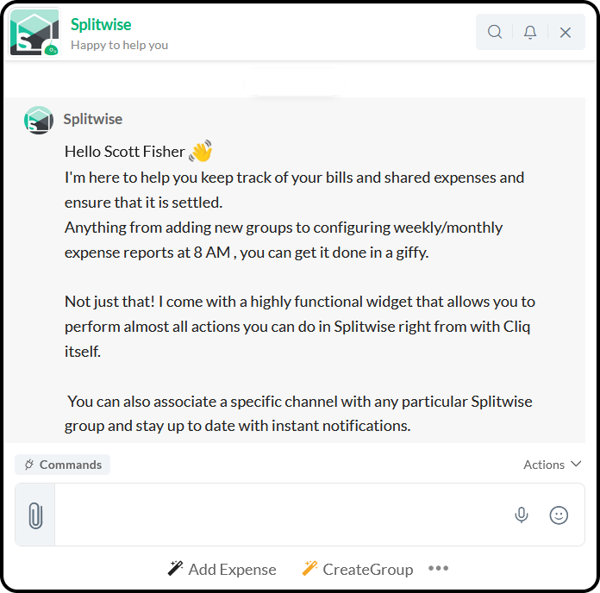Click the Splitwise bot avatar in header
The width and height of the screenshot is (600, 593).
(x=34, y=33)
